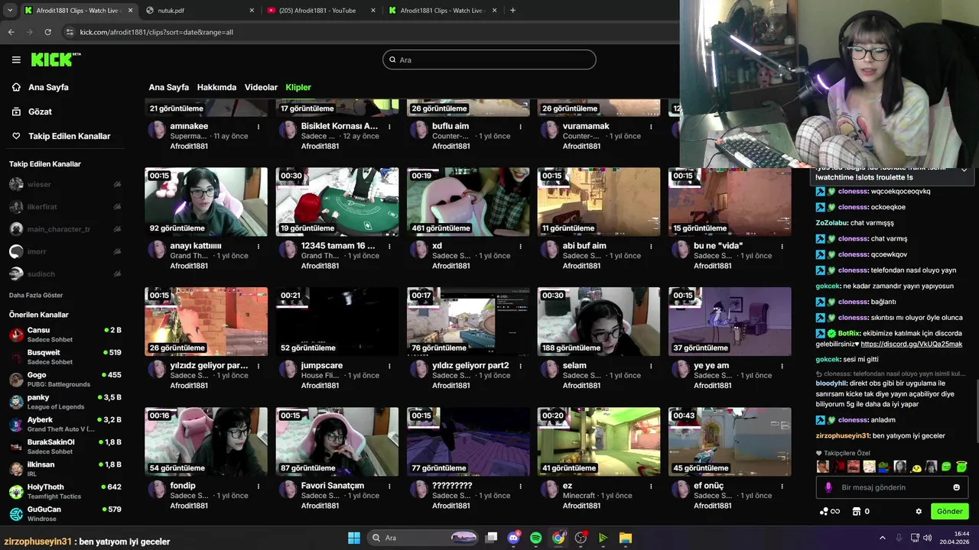Expand 'Daha Fazla Göster' followed channels
The height and width of the screenshot is (550, 979).
[36, 295]
